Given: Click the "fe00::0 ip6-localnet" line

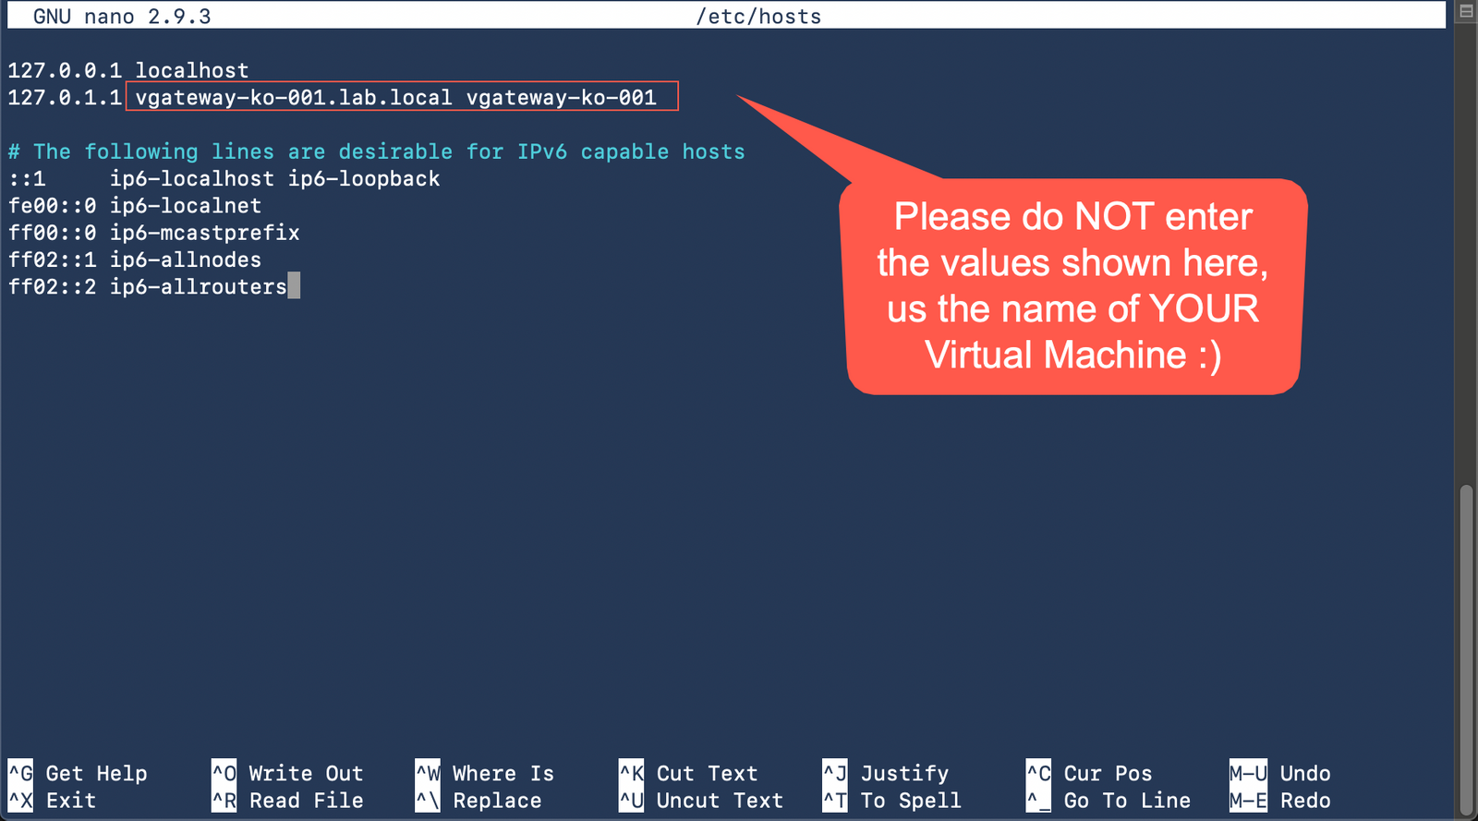Looking at the screenshot, I should [135, 205].
